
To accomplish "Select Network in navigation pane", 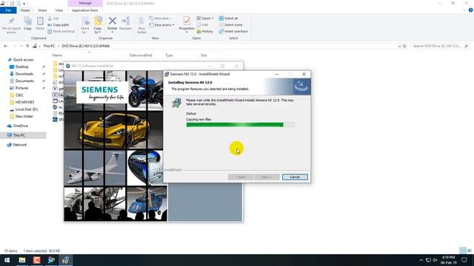I will (x=19, y=145).
